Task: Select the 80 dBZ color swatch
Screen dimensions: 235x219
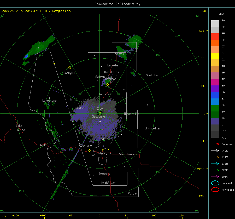Action: (x=215, y=23)
